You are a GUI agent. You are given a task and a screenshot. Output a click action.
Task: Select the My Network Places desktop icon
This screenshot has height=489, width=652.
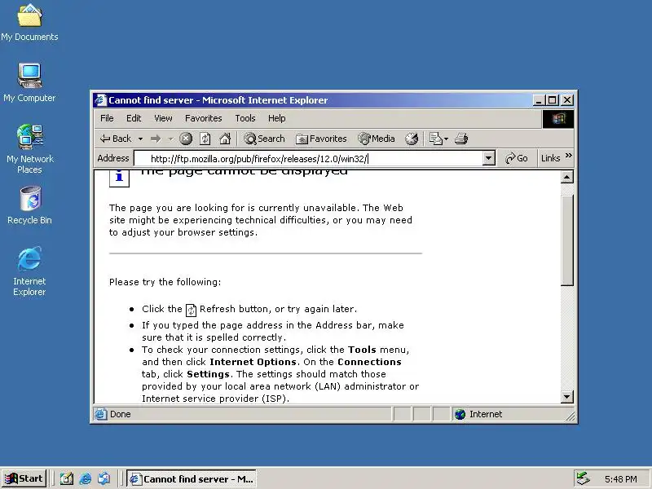29,149
